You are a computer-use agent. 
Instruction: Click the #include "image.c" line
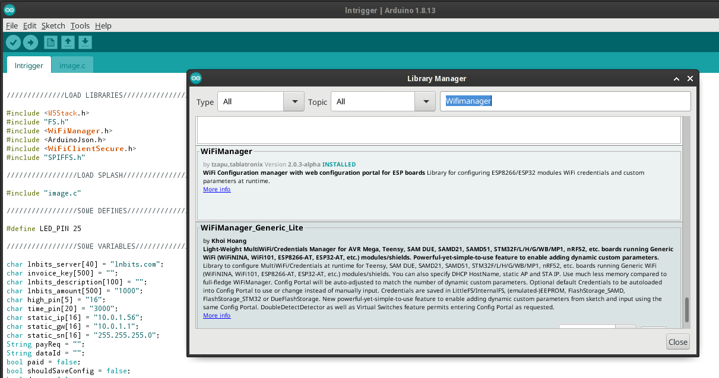[x=43, y=193]
